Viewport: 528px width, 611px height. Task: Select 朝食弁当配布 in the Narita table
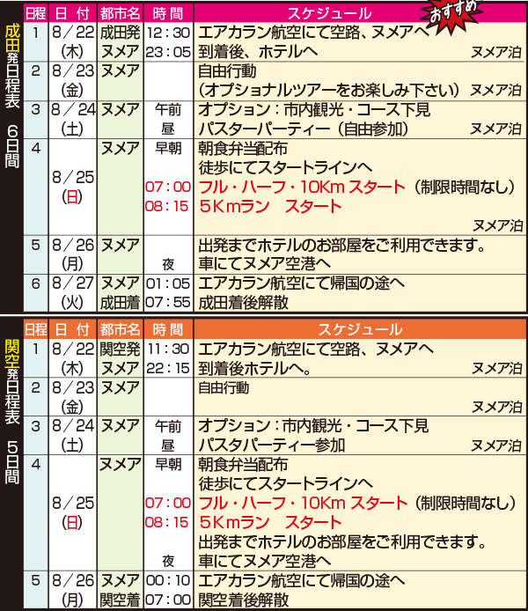pyautogui.click(x=243, y=149)
